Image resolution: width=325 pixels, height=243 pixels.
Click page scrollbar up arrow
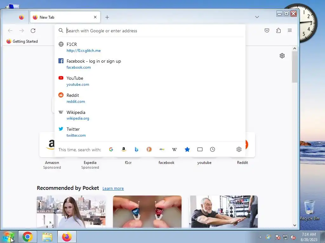point(295,48)
